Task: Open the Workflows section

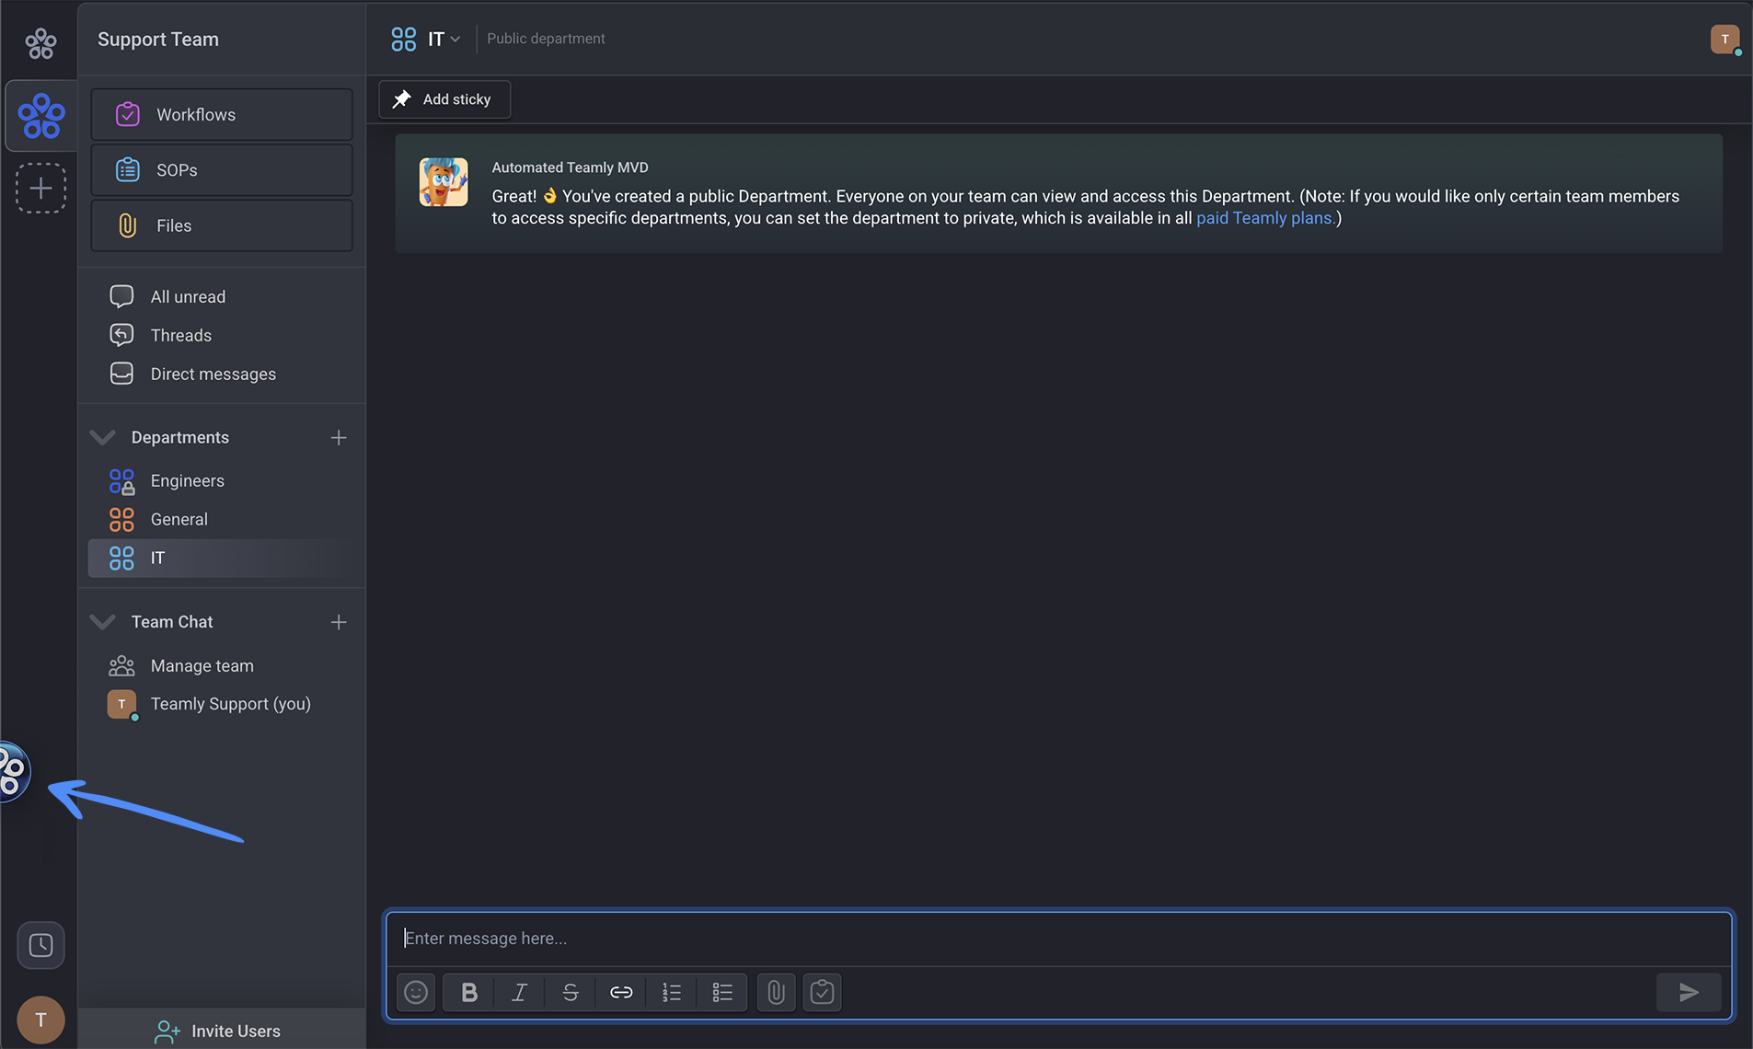Action: (x=222, y=115)
